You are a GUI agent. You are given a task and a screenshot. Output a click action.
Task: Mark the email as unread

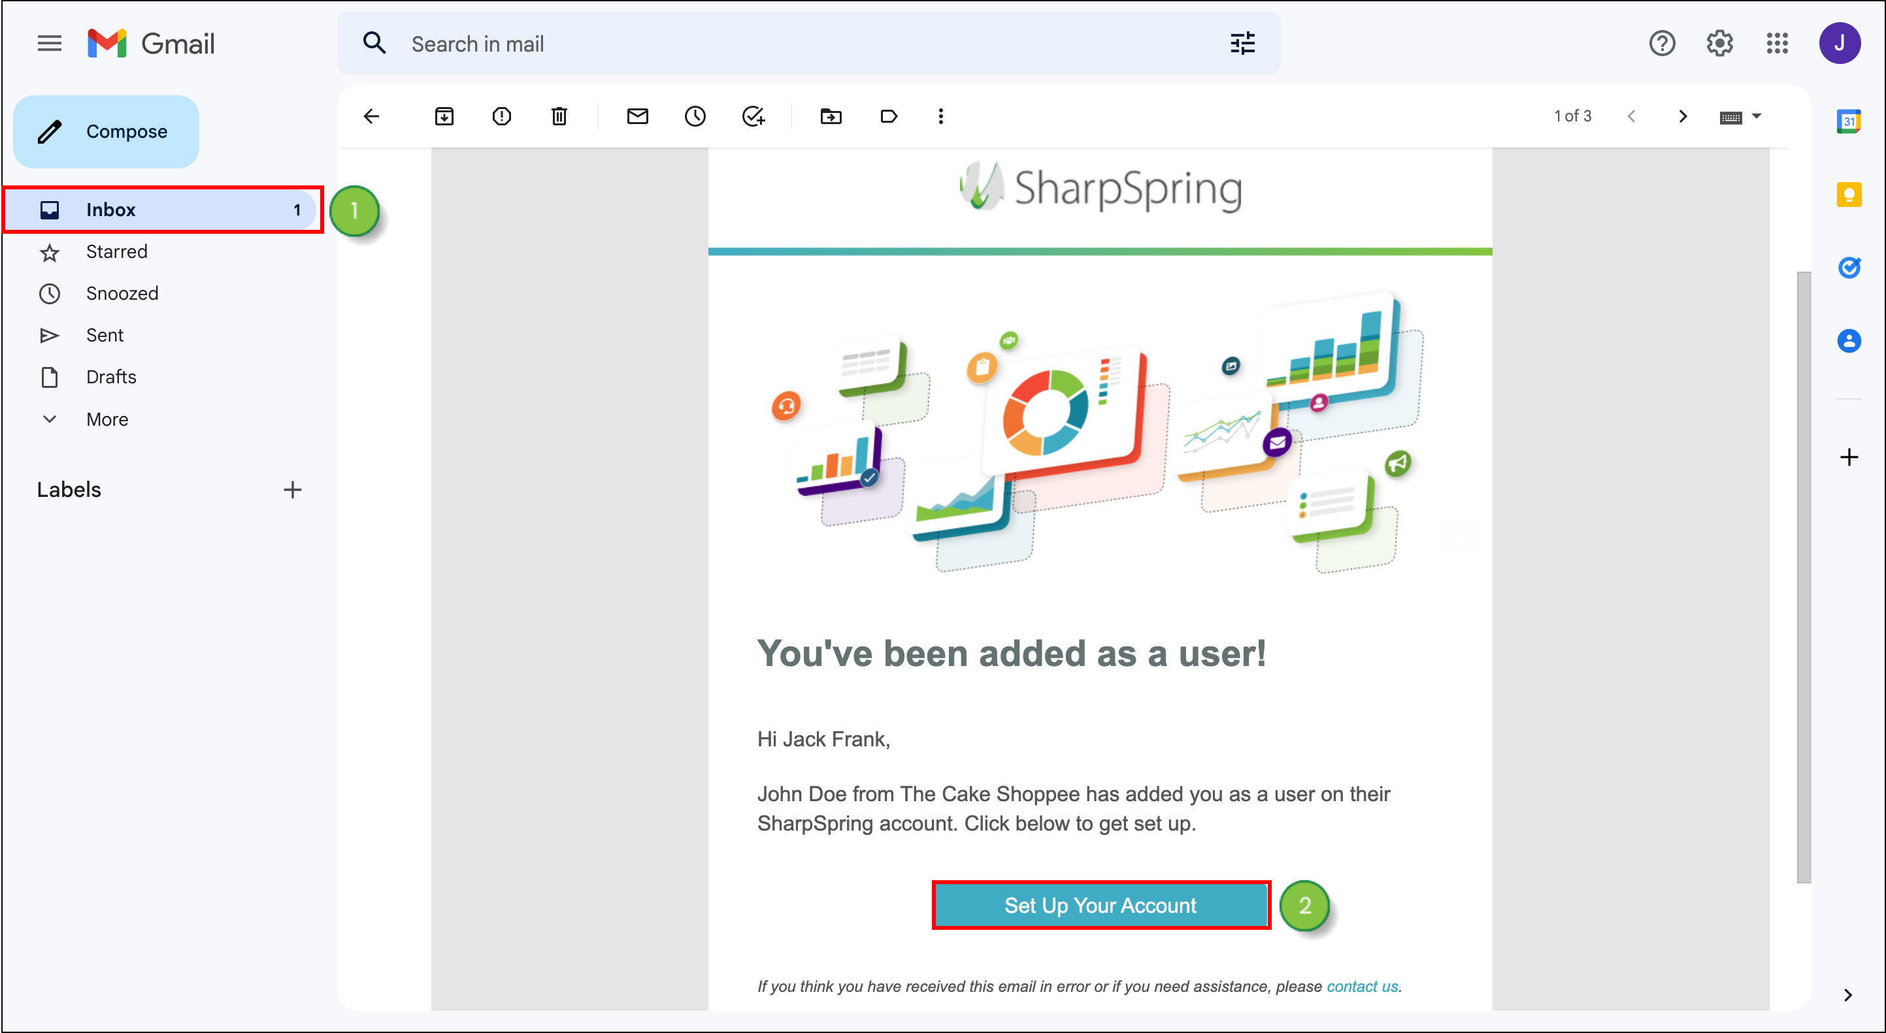point(637,116)
